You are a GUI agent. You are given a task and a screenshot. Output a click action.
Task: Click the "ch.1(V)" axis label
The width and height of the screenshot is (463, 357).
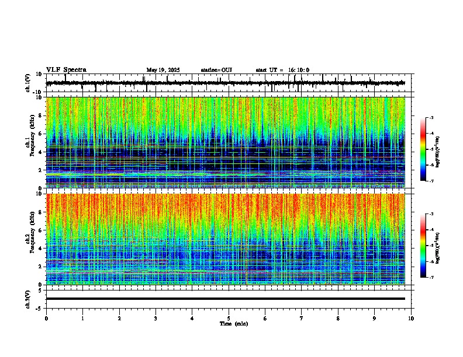coord(28,83)
